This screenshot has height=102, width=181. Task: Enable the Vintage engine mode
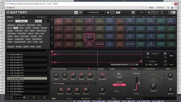(x=119, y=85)
